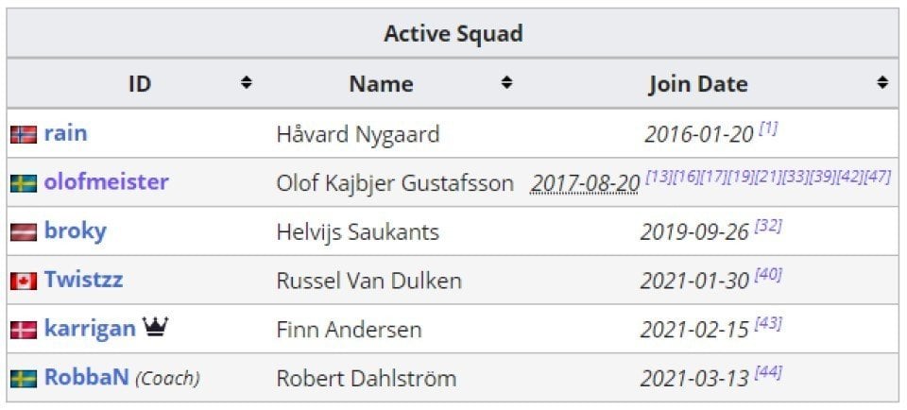
Task: Sort the table by Join Date arrows
Action: click(882, 83)
